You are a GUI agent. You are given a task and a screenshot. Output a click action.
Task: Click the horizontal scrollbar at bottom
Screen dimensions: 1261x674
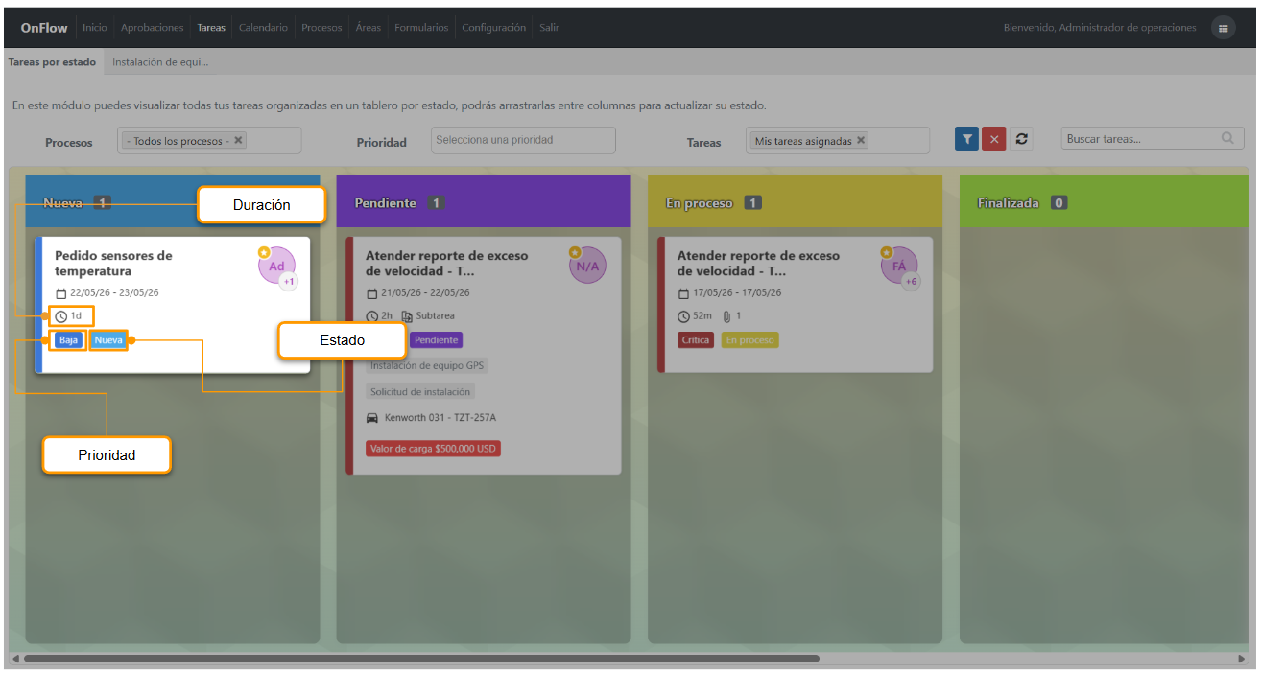tap(421, 659)
